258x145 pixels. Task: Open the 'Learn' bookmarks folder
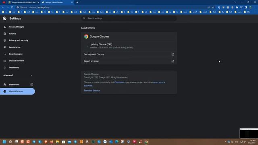coord(238,12)
